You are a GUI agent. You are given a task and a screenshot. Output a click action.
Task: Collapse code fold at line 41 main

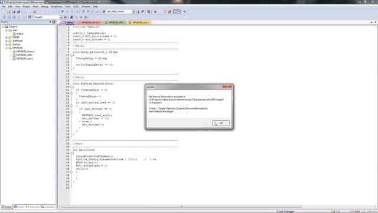point(71,153)
